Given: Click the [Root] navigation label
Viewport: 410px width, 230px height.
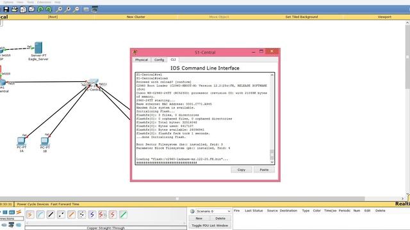Looking at the screenshot, I should 53,17.
